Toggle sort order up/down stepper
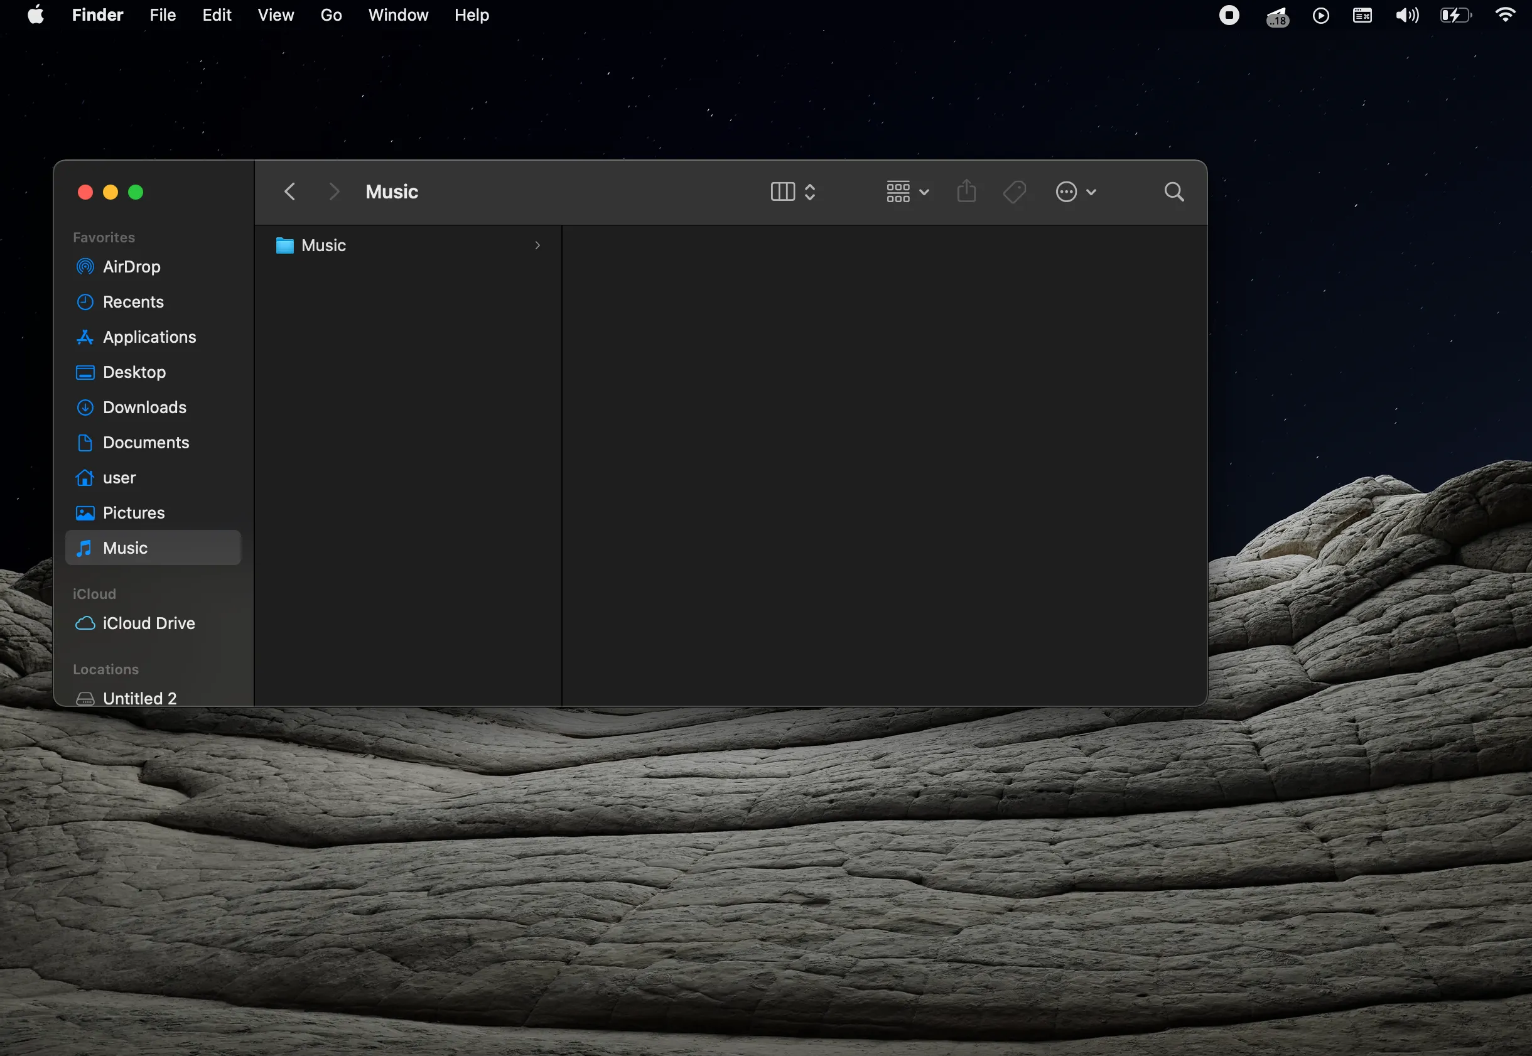This screenshot has width=1532, height=1056. pos(811,192)
